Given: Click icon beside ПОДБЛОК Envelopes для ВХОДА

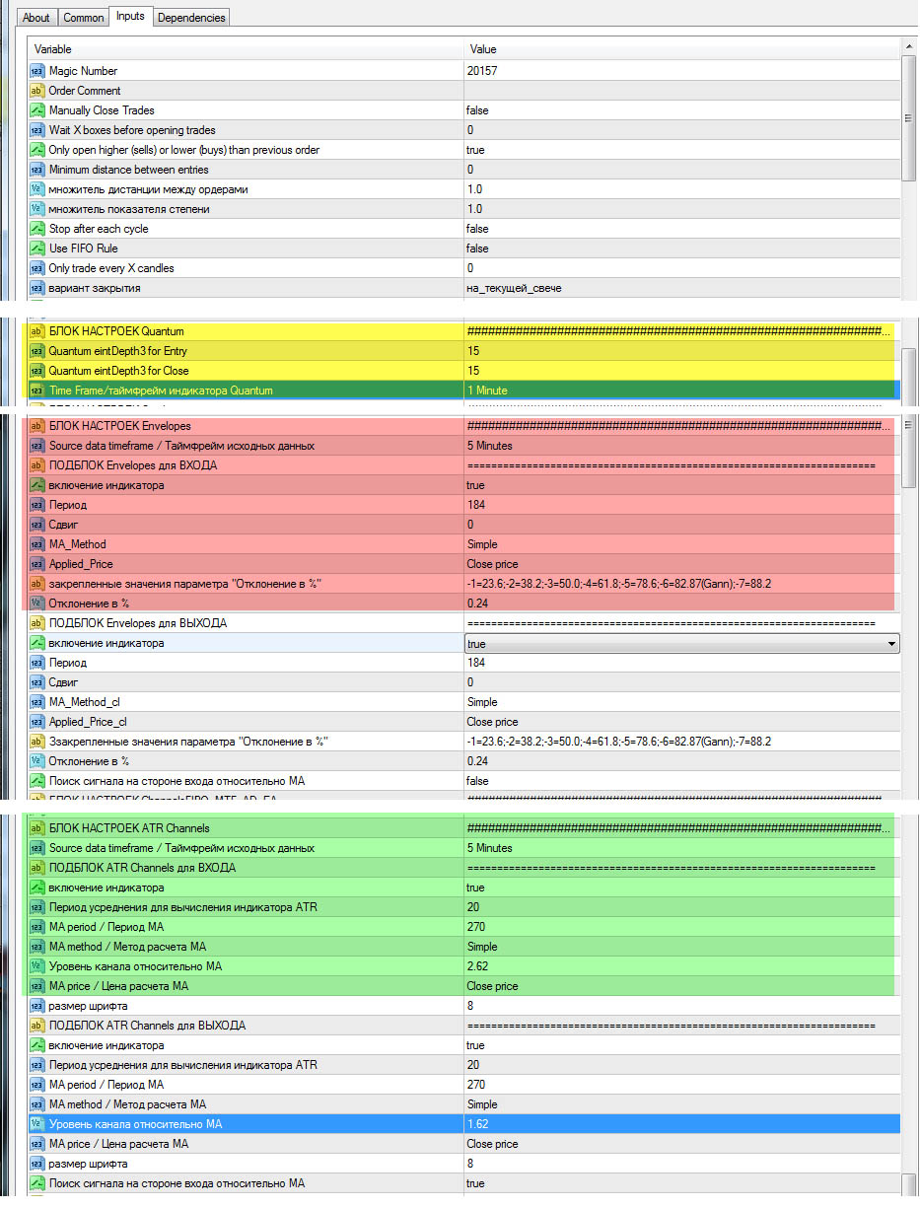Looking at the screenshot, I should click(37, 465).
